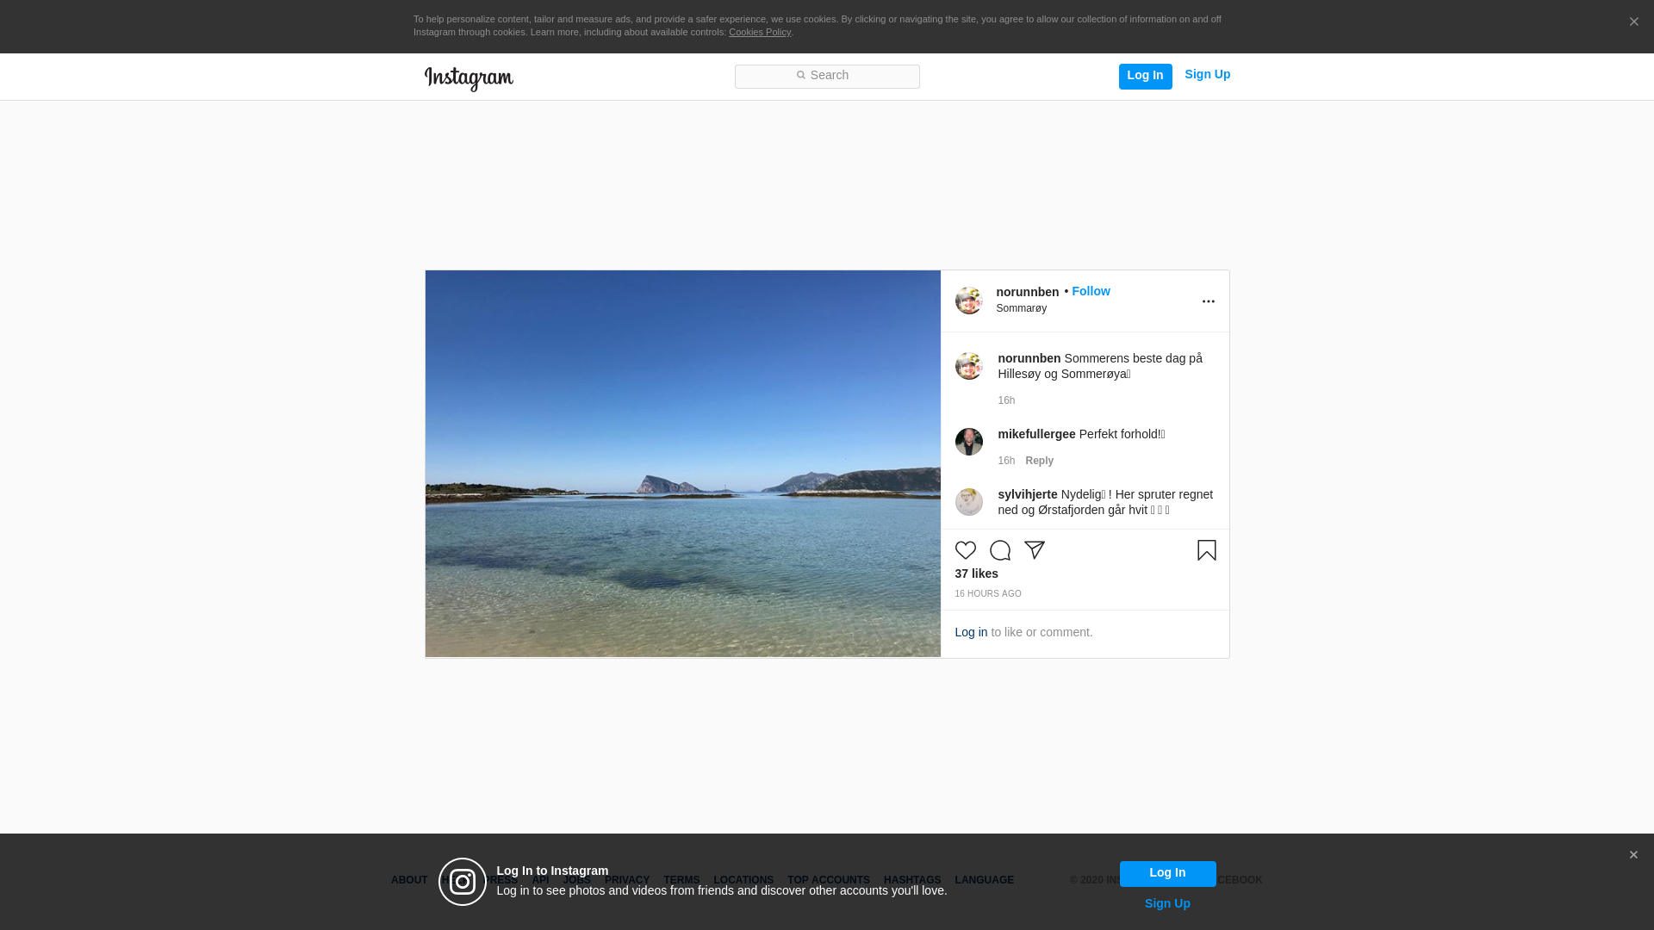Click the Instagram logo in header
The width and height of the screenshot is (1654, 930).
(469, 78)
